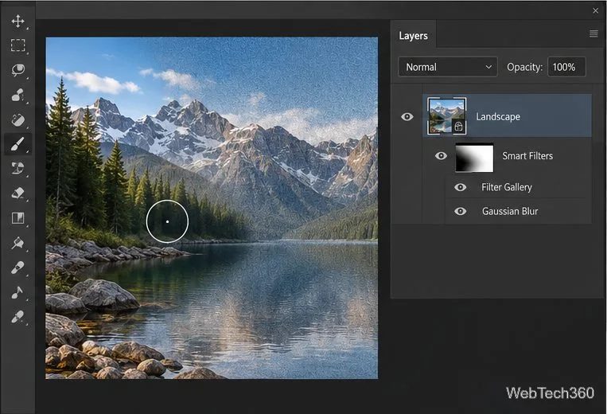Screen dimensions: 607x414
Task: Click the Landscape layer thumbnail
Action: tap(446, 116)
